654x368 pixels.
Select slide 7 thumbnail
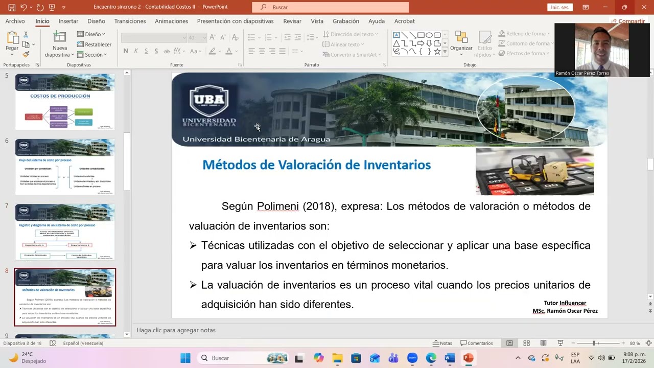click(65, 232)
